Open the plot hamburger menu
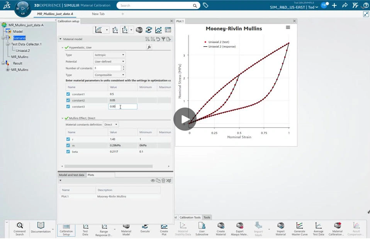 pos(288,27)
